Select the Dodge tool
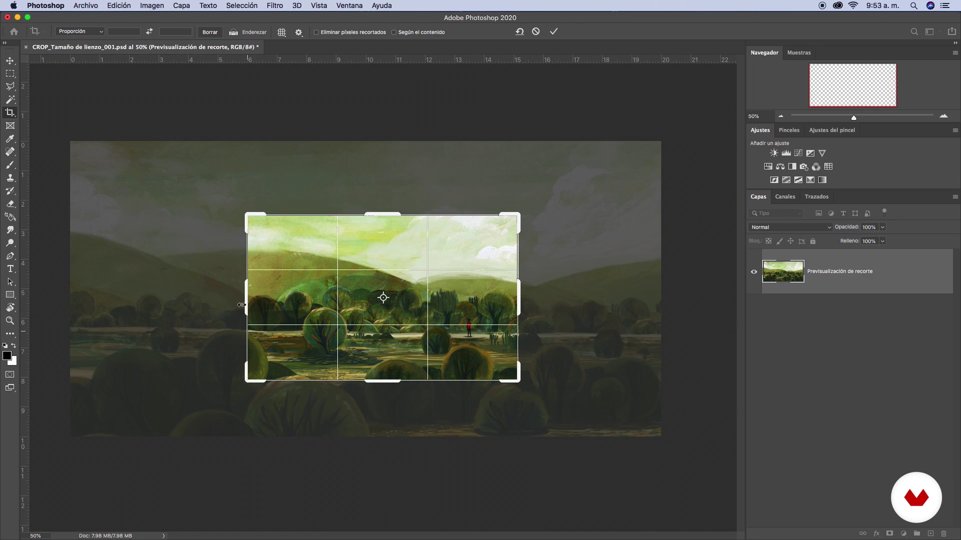961x540 pixels. (10, 242)
